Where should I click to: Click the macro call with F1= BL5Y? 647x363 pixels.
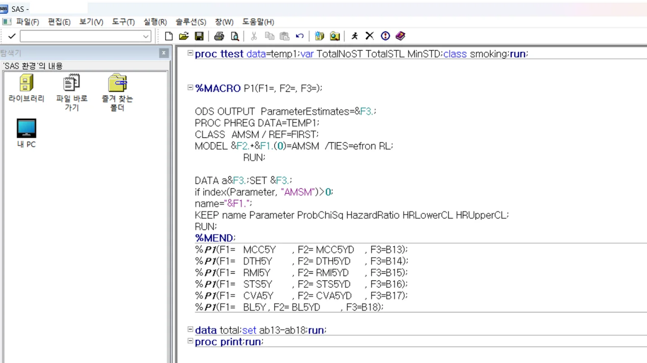(289, 307)
